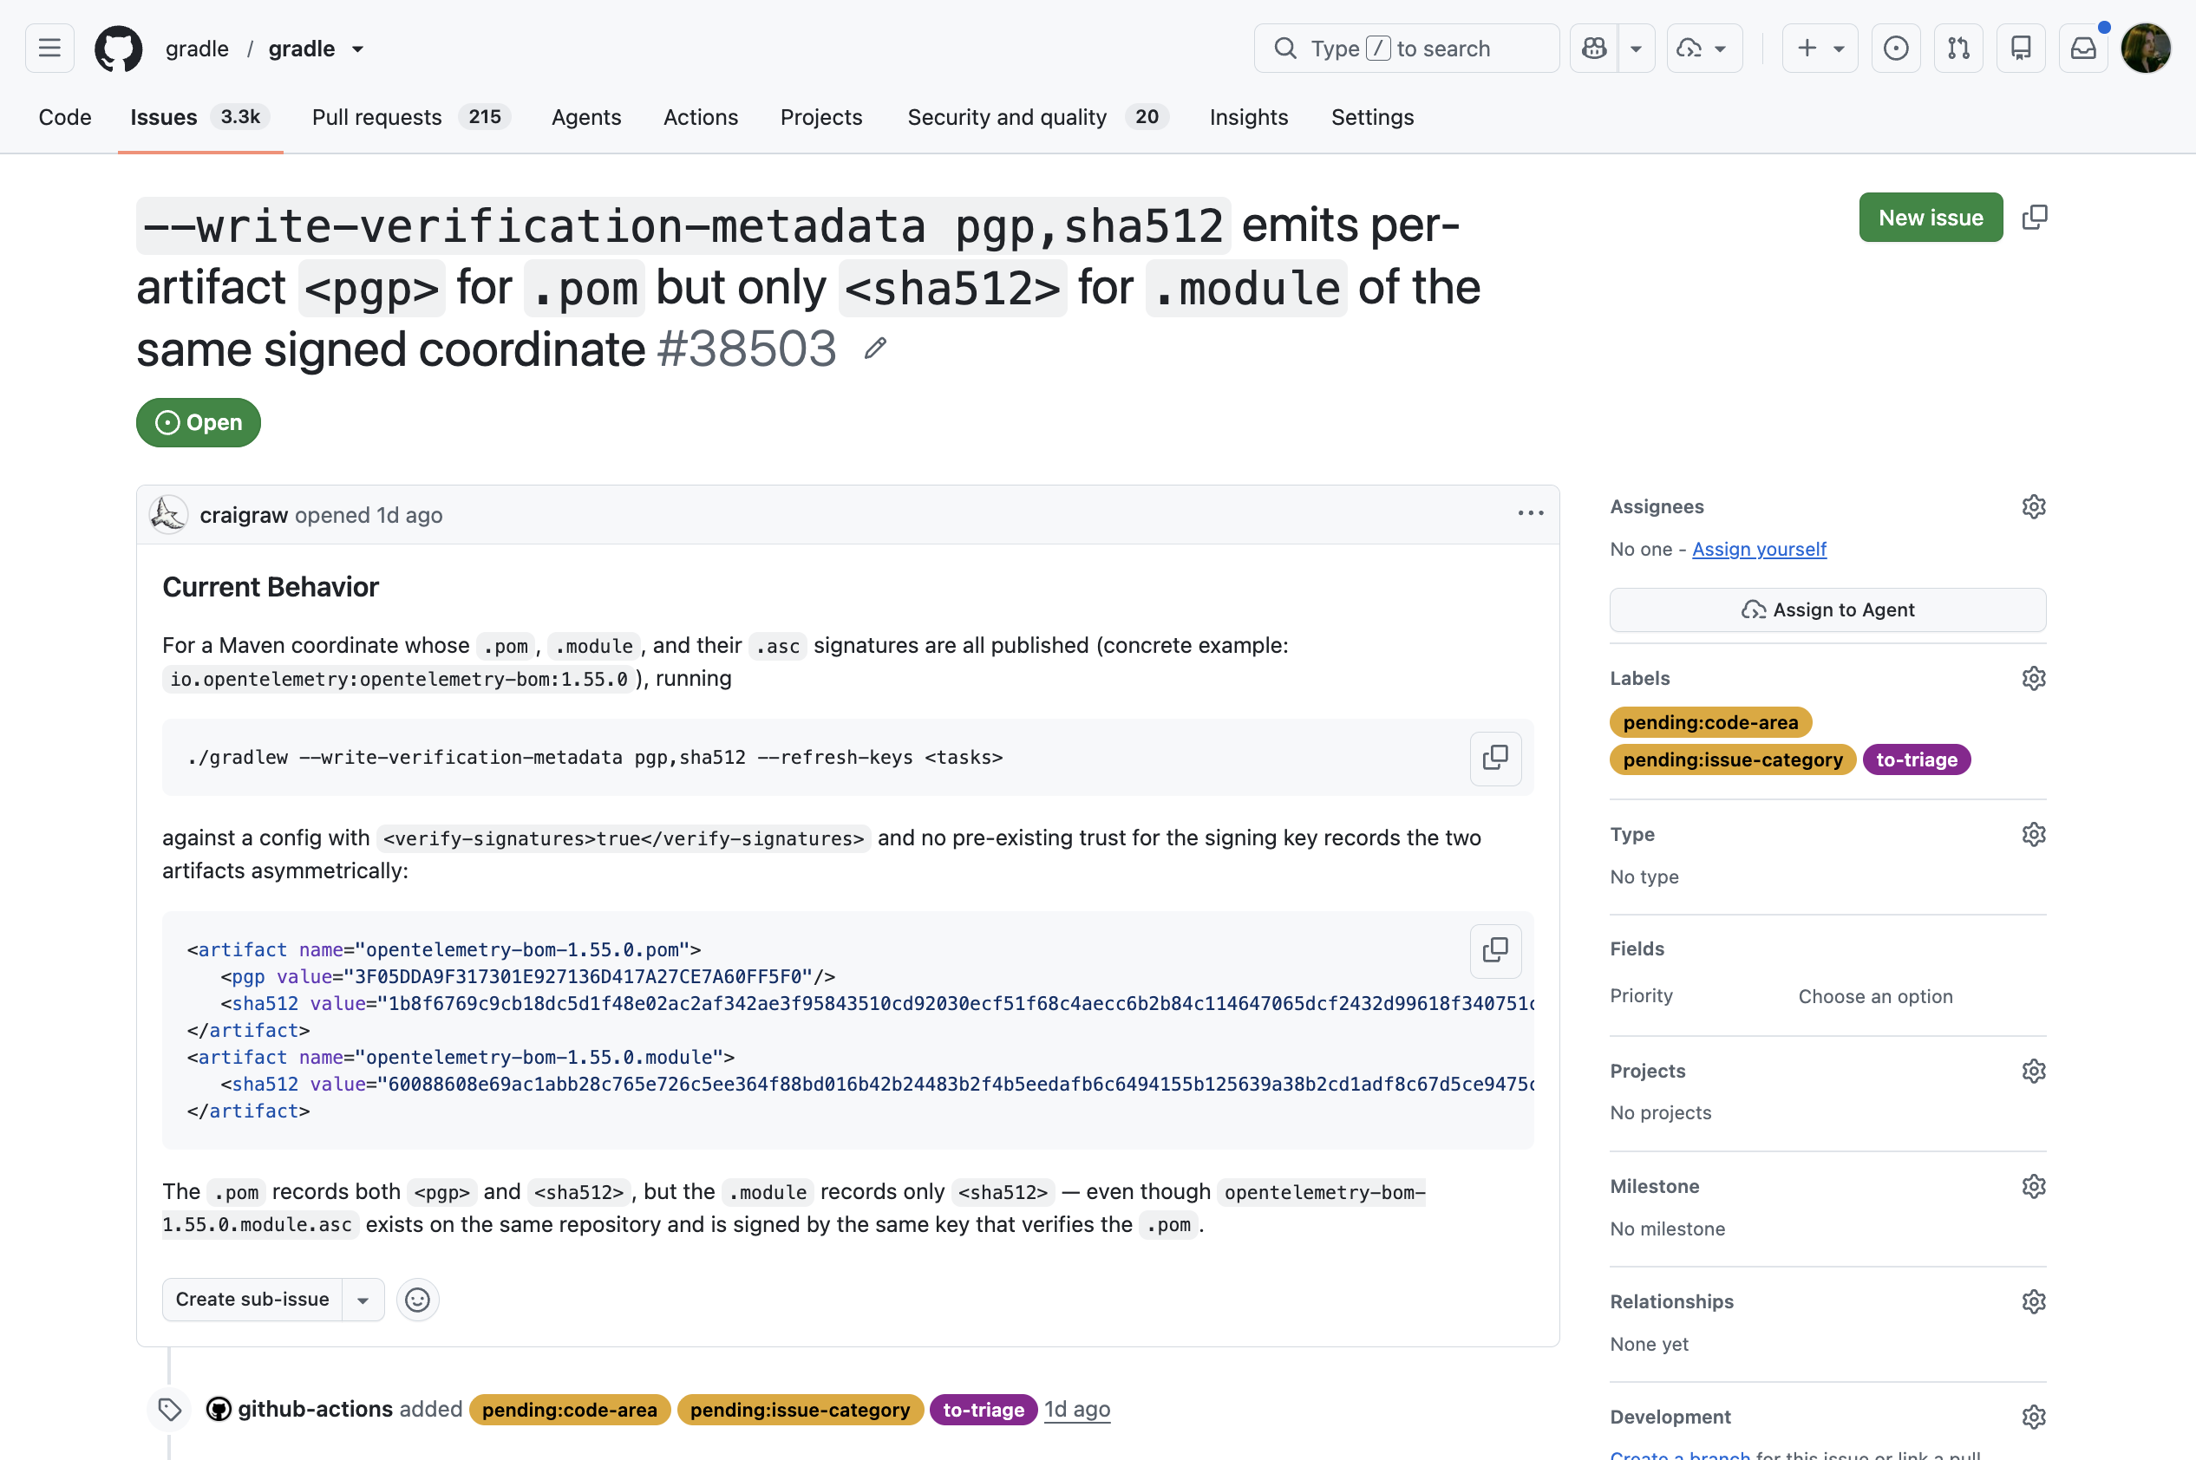
Task: Switch to the Pull requests tab
Action: tap(411, 117)
